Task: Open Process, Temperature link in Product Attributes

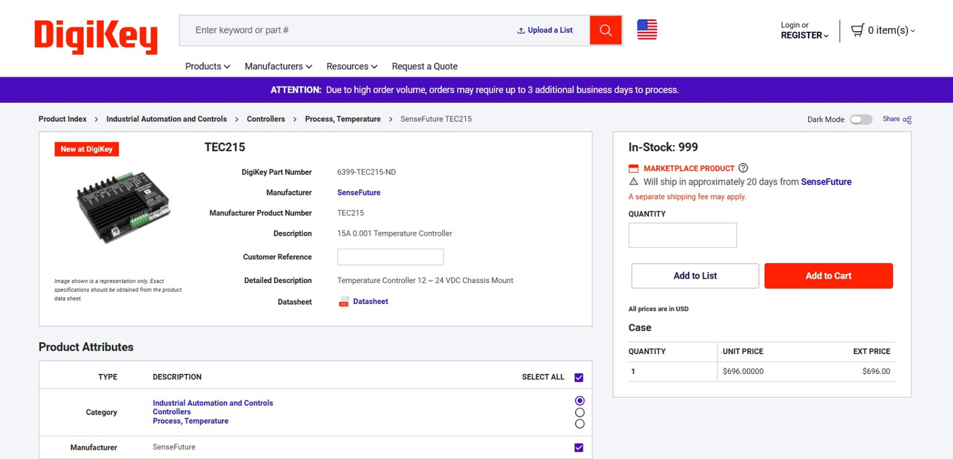Action: 191,421
